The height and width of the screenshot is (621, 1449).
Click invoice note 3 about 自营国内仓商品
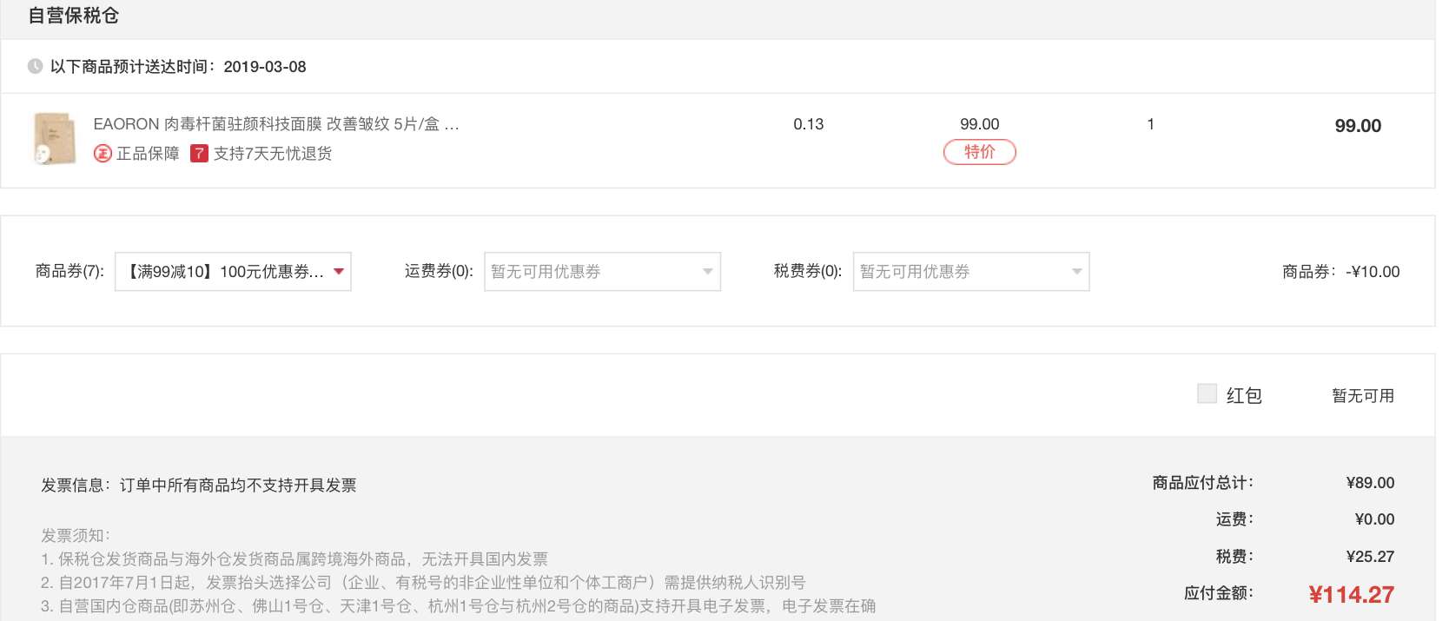tap(458, 606)
